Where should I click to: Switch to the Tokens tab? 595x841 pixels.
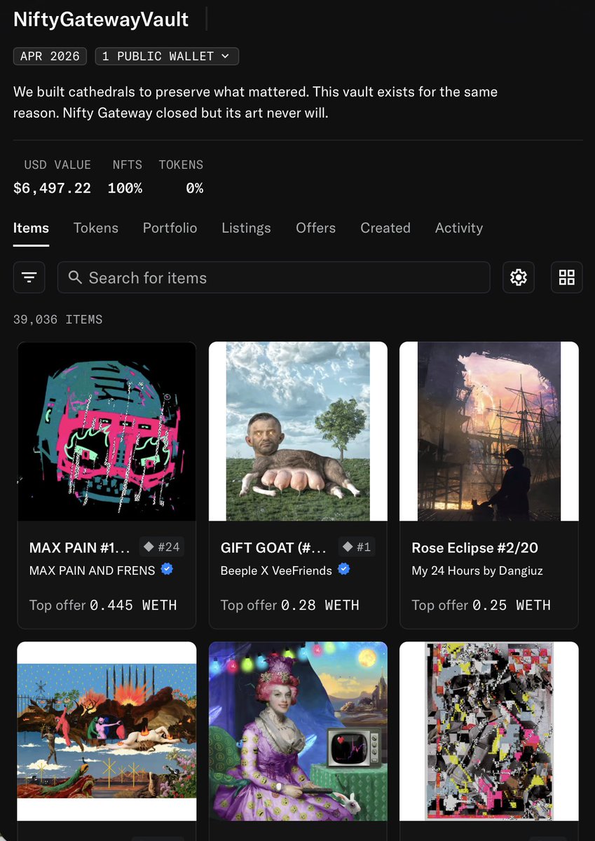[x=96, y=228]
